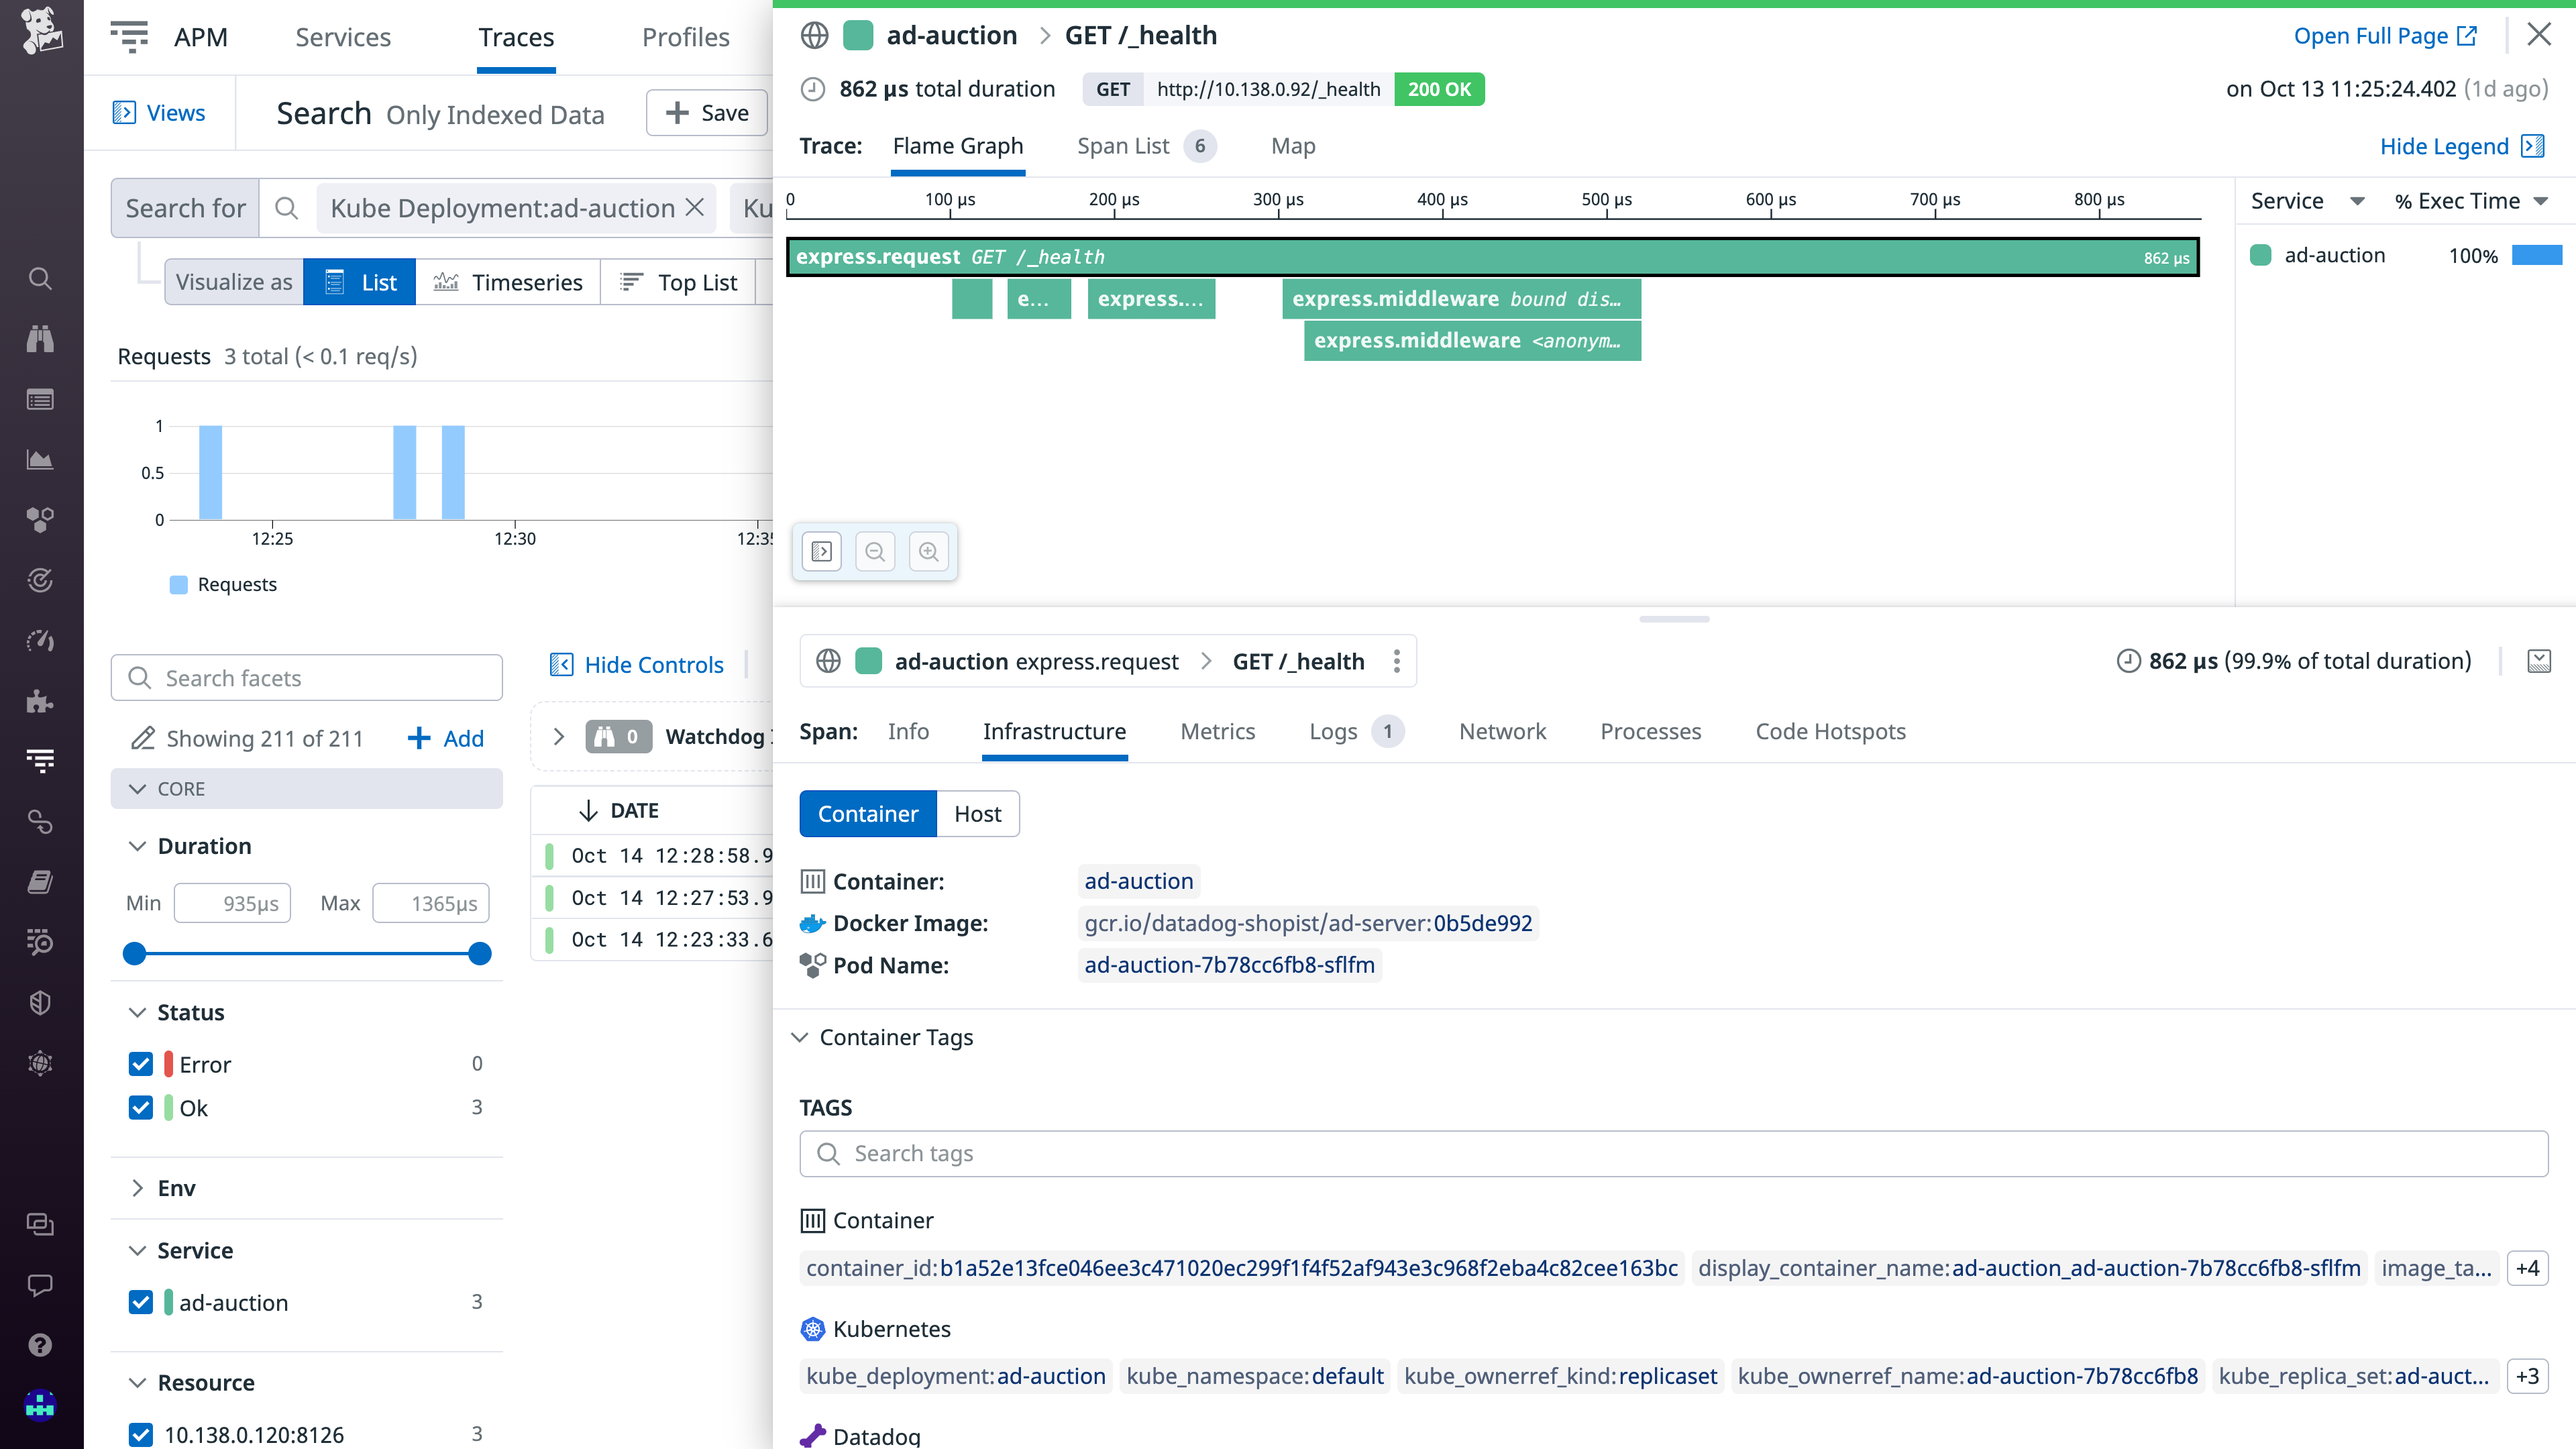
Task: Open the Security shield icon in sidebar
Action: coord(40,1002)
